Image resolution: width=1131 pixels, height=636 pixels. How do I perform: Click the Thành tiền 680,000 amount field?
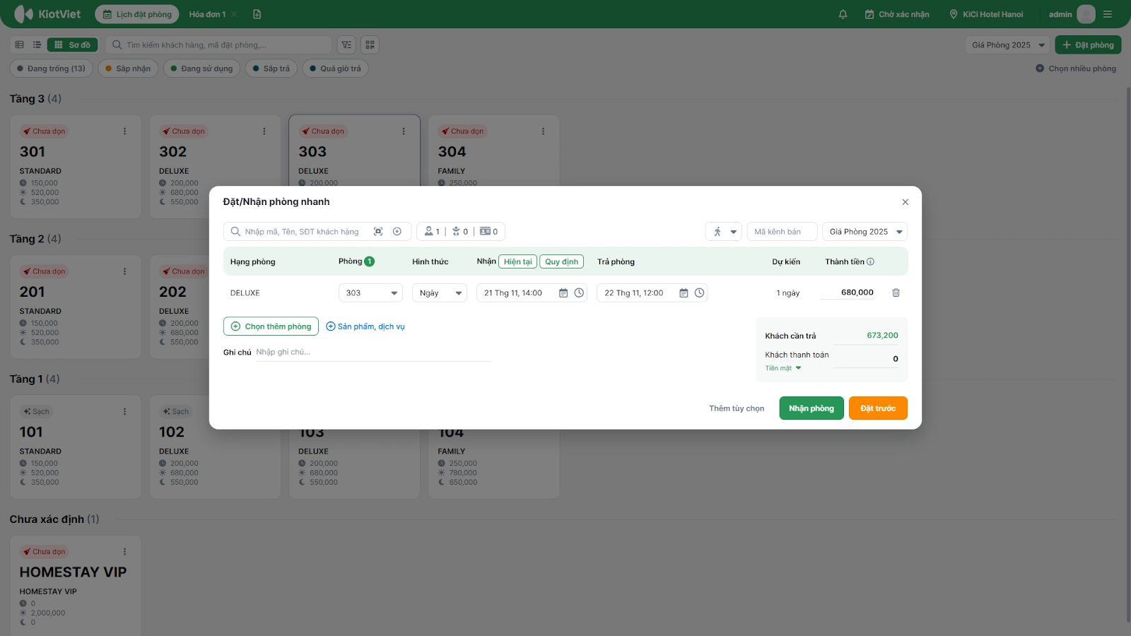(x=848, y=293)
